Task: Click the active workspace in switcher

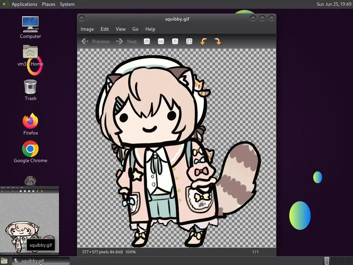Action: [327, 261]
